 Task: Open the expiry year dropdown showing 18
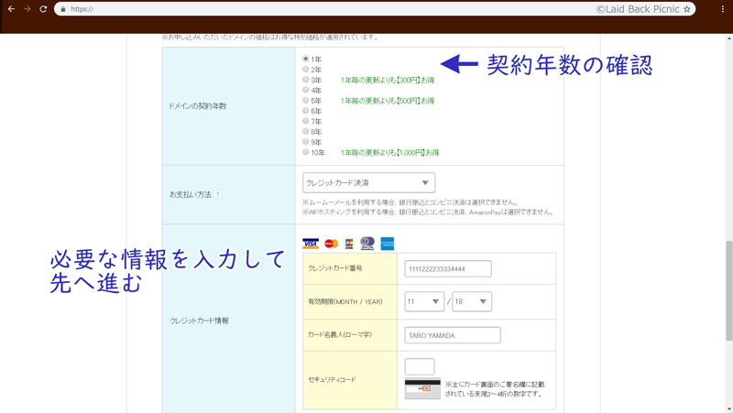[x=472, y=301]
